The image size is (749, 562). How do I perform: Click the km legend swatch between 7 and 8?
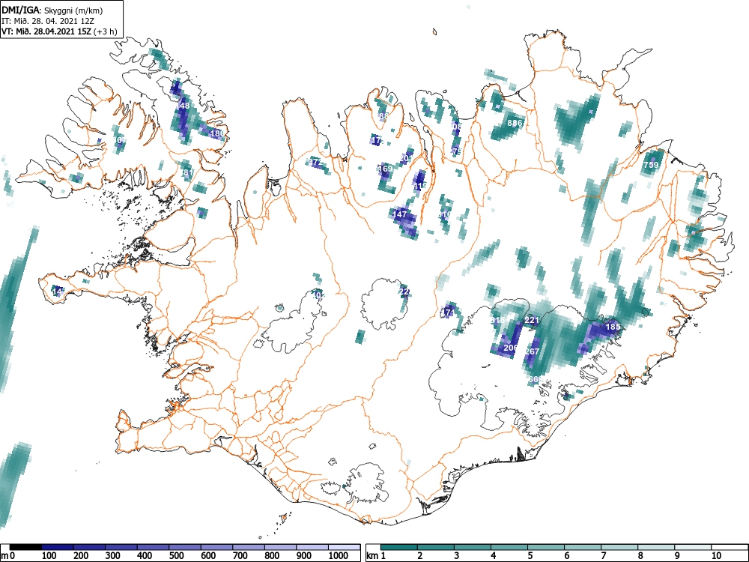(619, 547)
